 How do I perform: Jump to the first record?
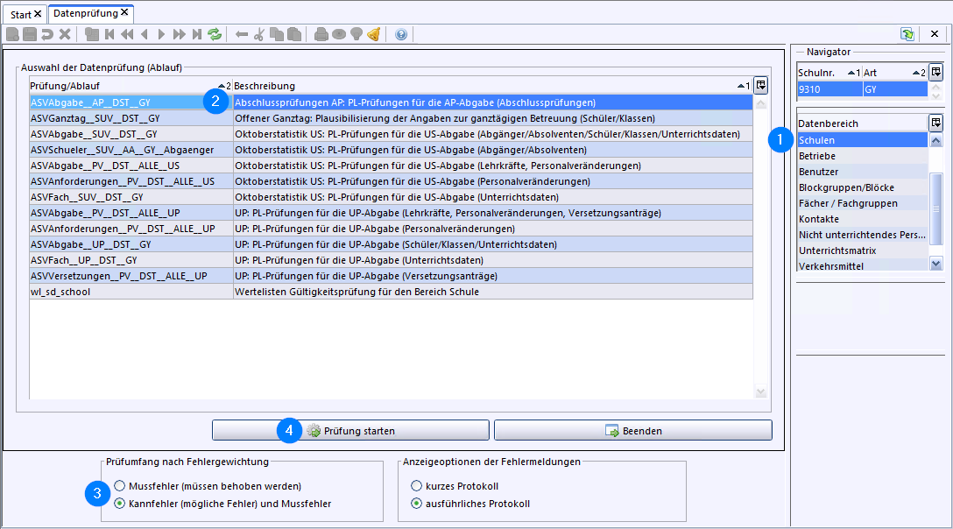click(x=109, y=34)
